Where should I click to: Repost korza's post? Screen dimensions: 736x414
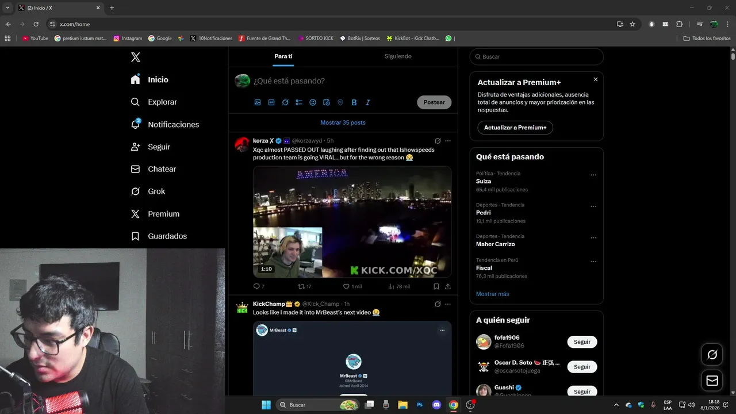pyautogui.click(x=304, y=286)
